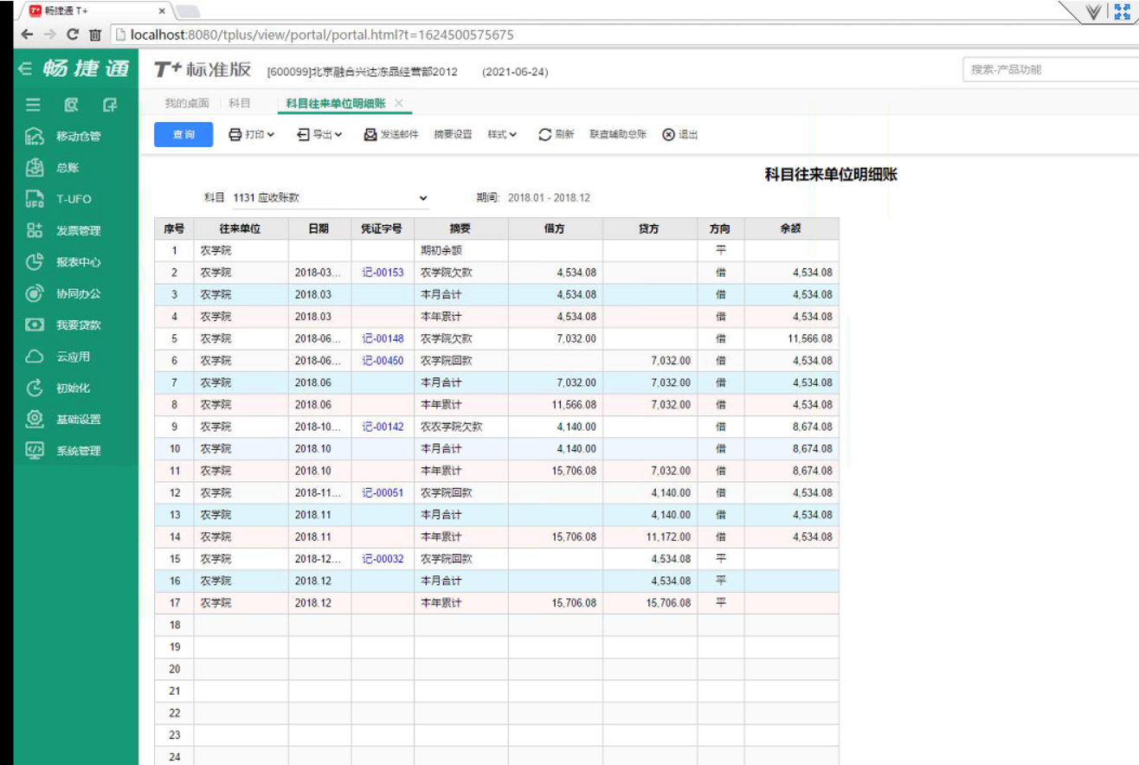Click the magnifier icon beside the hamburger menu

pyautogui.click(x=72, y=105)
